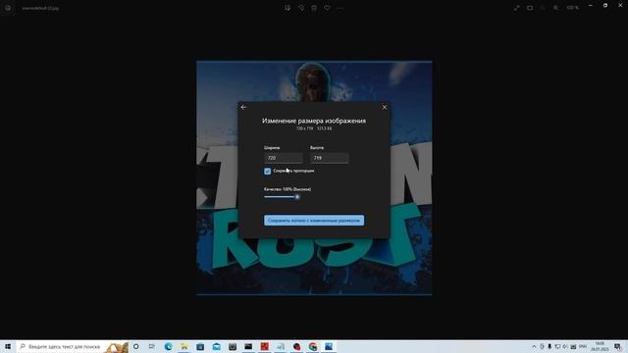Viewport: 628px width, 353px height.
Task: Open the red square app icon on taskbar
Action: (264, 346)
